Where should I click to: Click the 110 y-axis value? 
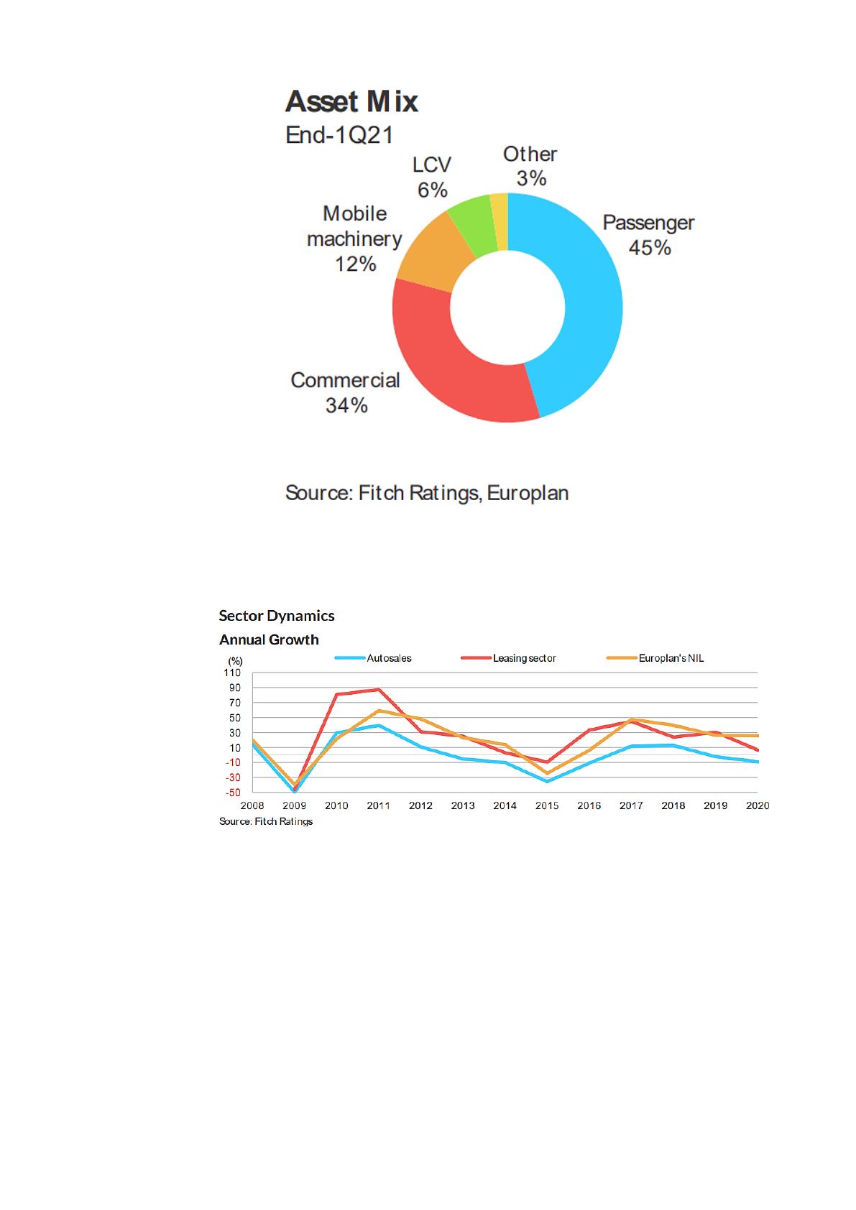(232, 673)
